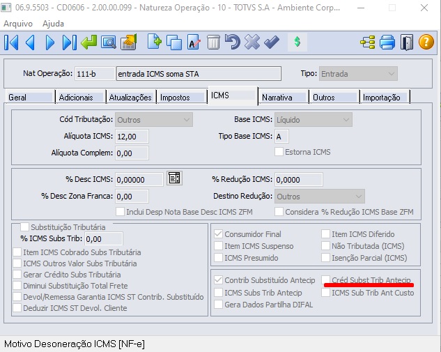Toggle Créd Subst Trib Antecip checkbox
441x352 pixels.
[x=325, y=280]
